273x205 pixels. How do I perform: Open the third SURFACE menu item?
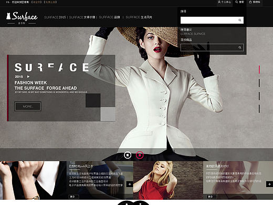pos(109,17)
